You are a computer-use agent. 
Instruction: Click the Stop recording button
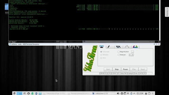point(117,69)
